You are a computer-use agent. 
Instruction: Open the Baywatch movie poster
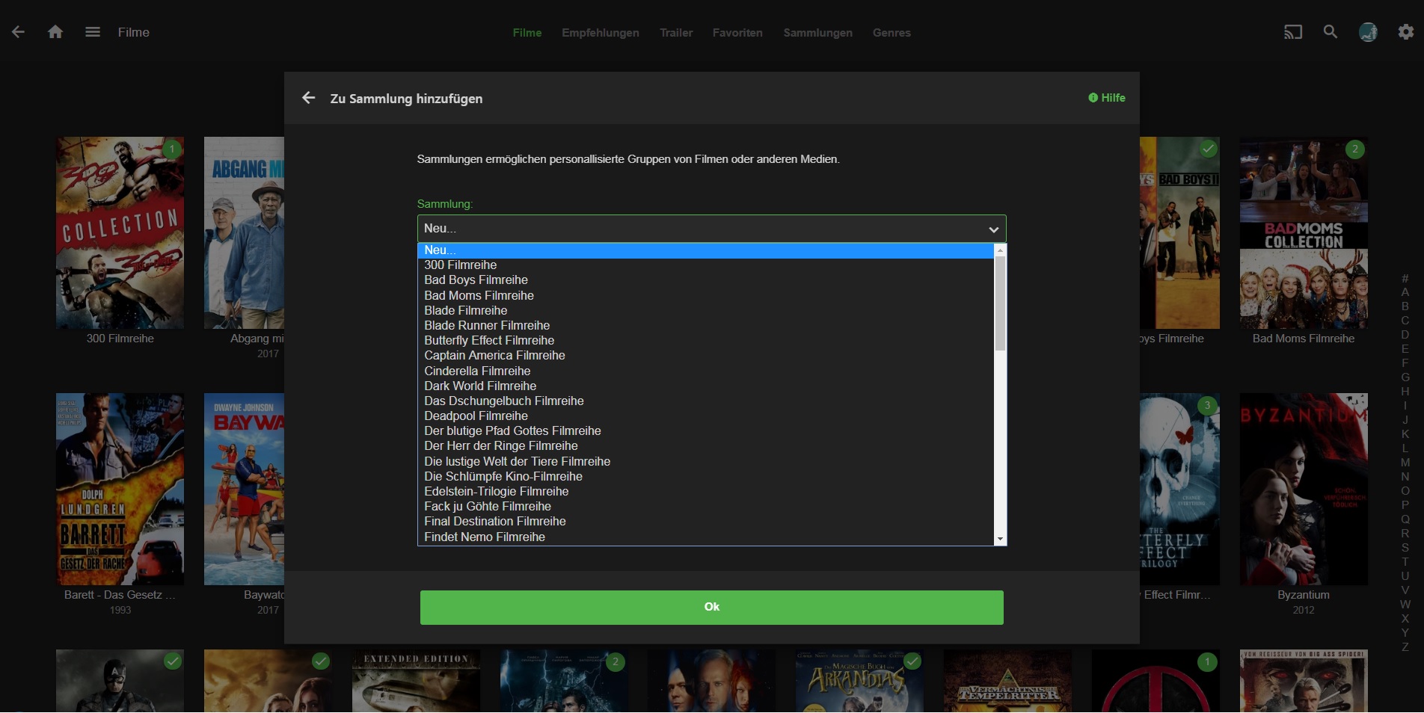tap(244, 489)
